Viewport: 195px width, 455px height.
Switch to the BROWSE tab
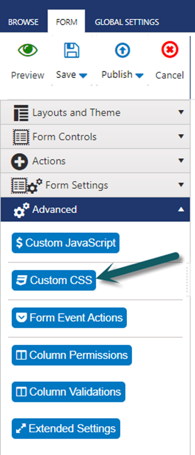23,22
